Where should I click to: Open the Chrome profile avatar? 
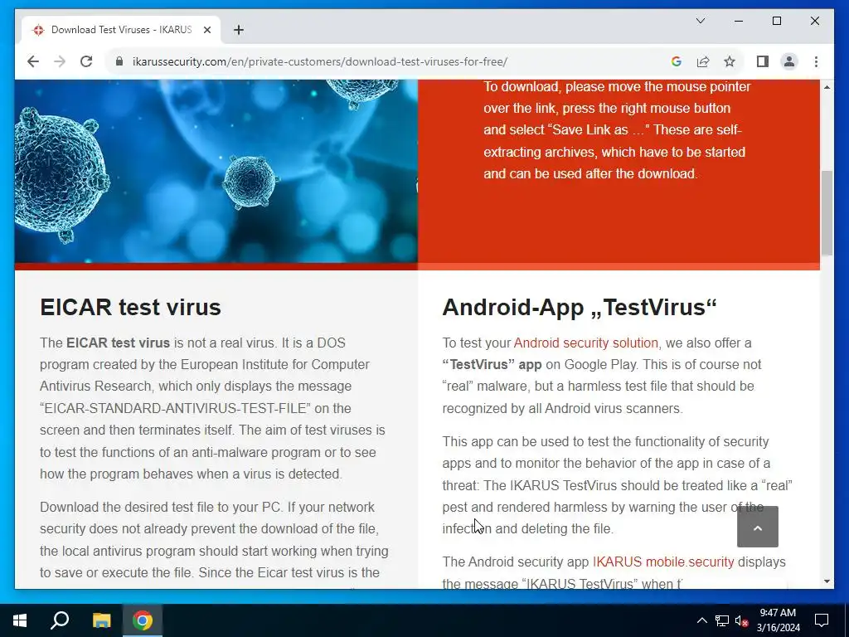789,61
